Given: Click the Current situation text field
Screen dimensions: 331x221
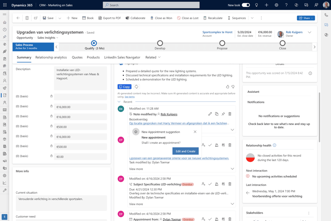Looking at the screenshot, I should click(61, 203).
